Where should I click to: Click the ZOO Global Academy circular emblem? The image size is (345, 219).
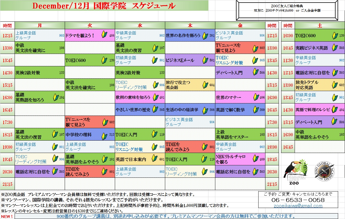324,171
